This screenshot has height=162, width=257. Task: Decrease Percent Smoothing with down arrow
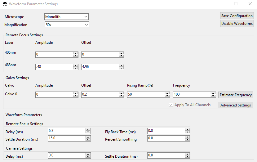pyautogui.click(x=188, y=140)
